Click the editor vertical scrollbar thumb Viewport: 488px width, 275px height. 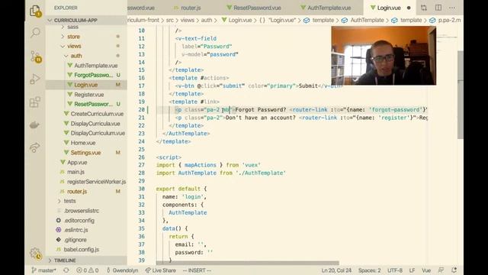[461, 95]
